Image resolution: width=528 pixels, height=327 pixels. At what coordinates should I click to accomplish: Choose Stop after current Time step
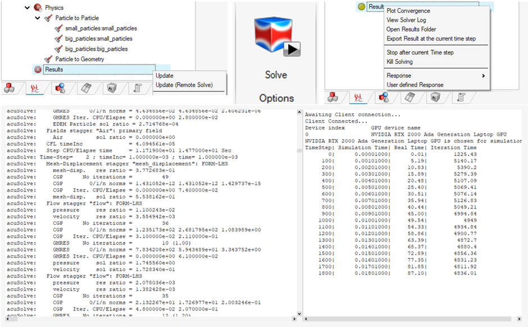pos(420,52)
